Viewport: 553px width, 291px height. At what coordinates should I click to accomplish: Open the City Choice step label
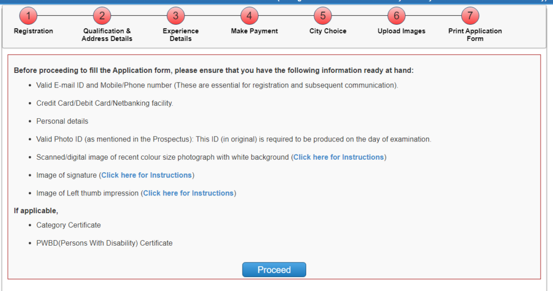click(x=328, y=31)
